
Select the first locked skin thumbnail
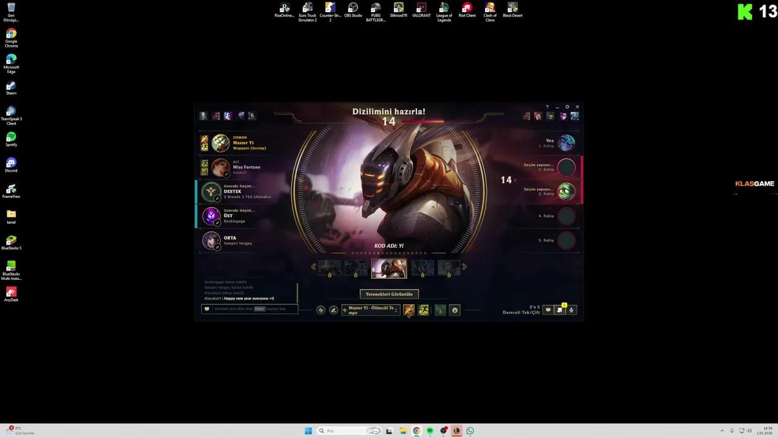[x=329, y=268]
